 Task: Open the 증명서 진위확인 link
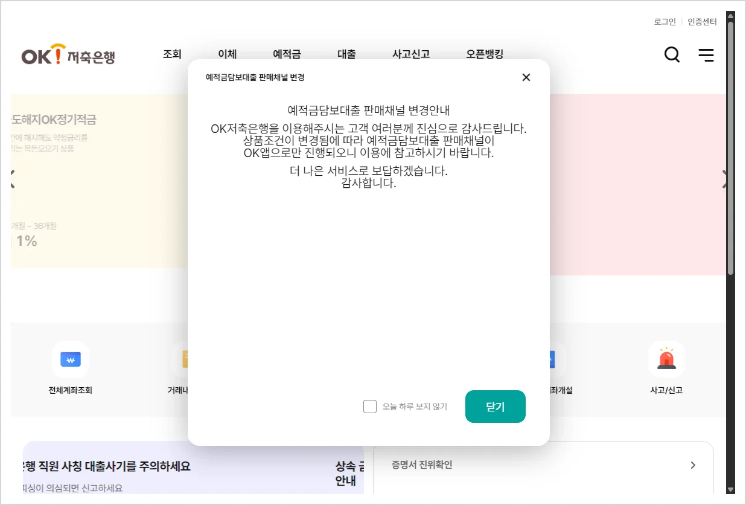tap(422, 465)
